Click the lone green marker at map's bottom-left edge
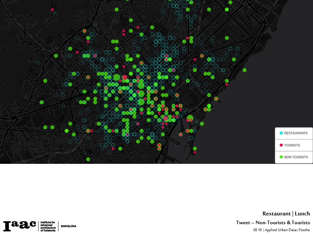 [x=88, y=159]
